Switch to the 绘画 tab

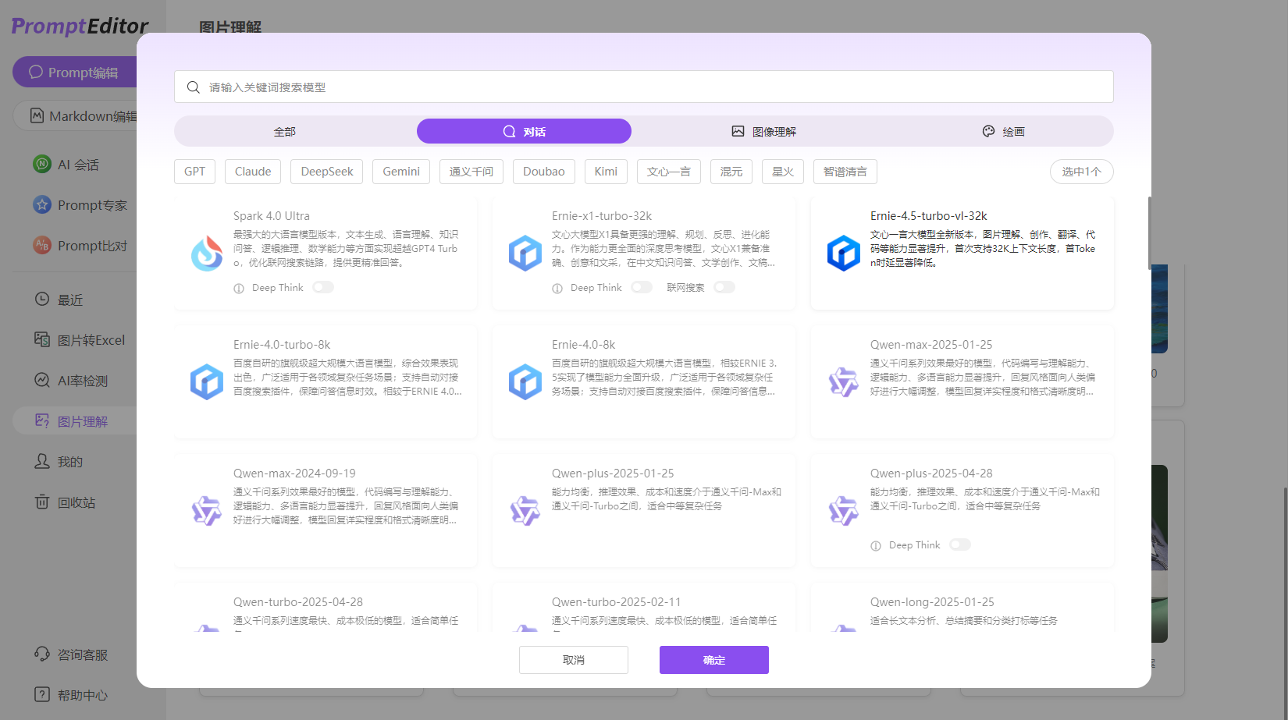[1003, 132]
